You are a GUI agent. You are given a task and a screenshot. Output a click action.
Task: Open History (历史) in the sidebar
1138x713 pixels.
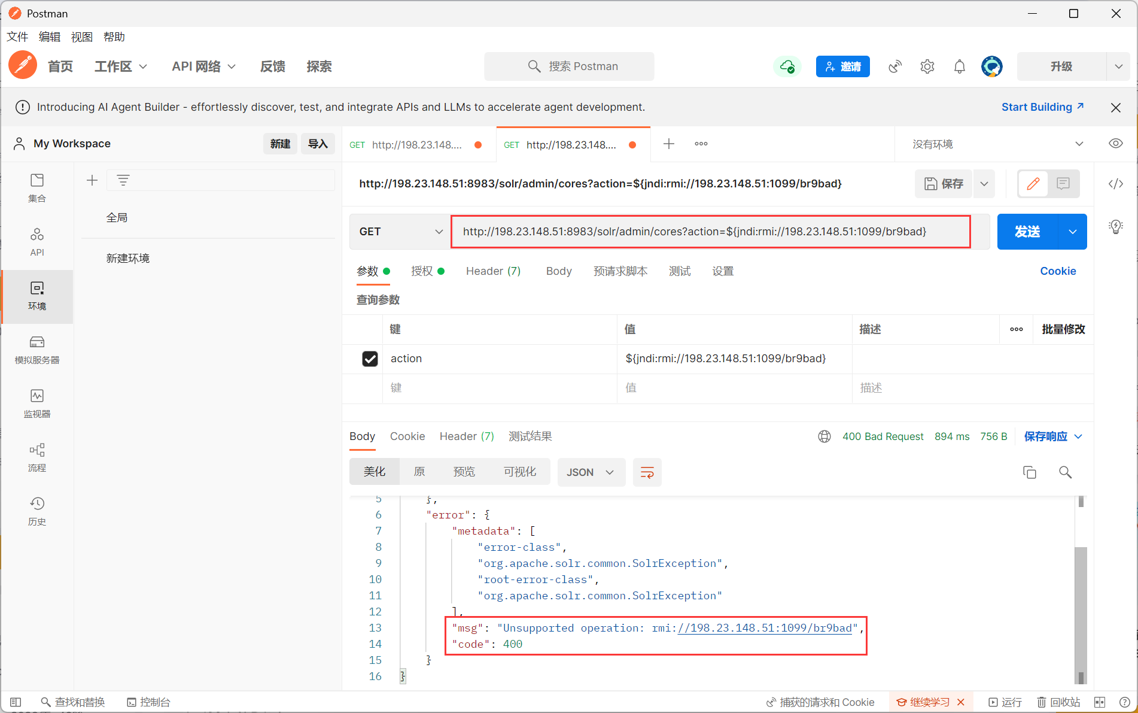[x=37, y=512]
